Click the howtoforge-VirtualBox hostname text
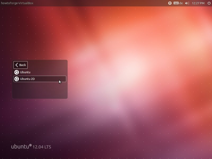212x159 pixels. click(17, 3)
